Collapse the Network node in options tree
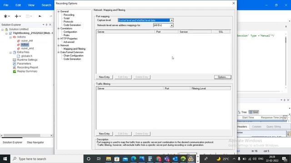The width and height of the screenshot is (291, 163). [x=59, y=45]
